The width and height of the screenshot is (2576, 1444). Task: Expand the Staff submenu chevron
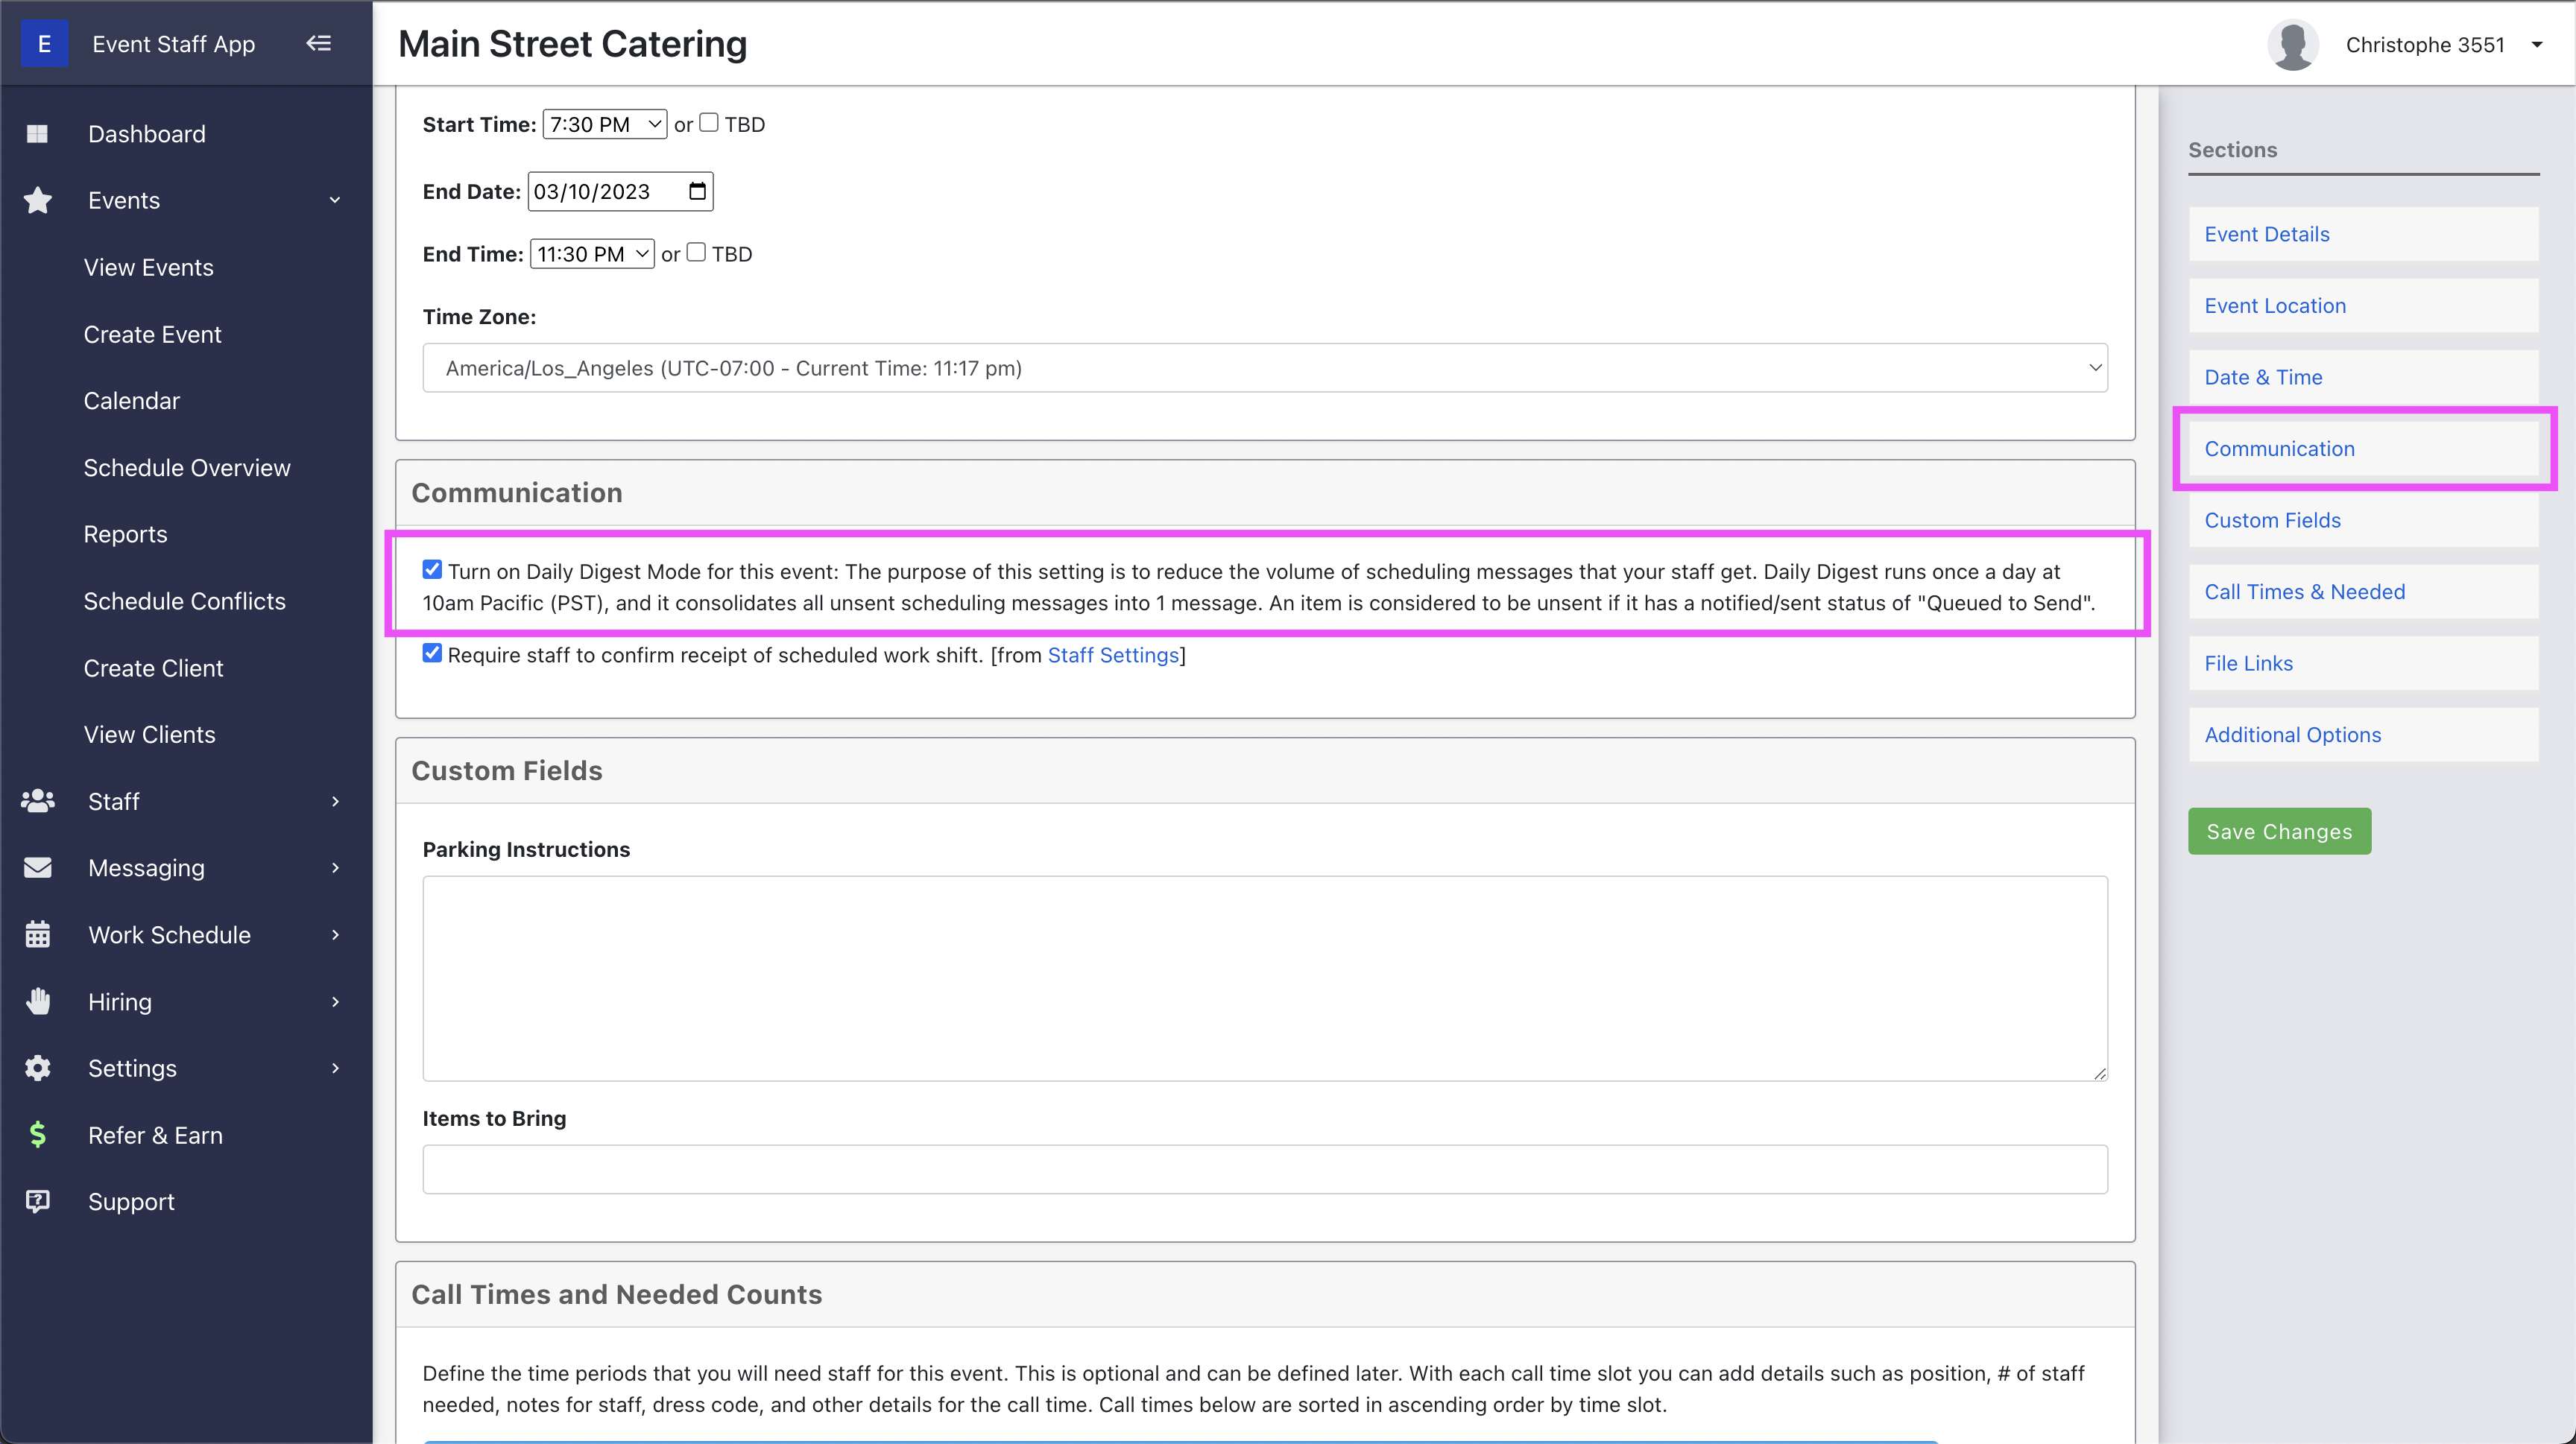(x=335, y=800)
